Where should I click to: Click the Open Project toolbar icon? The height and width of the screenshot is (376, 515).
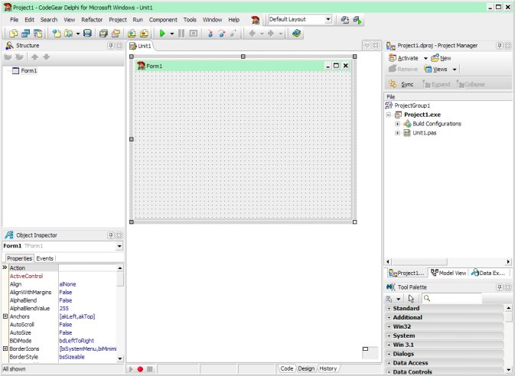click(116, 34)
